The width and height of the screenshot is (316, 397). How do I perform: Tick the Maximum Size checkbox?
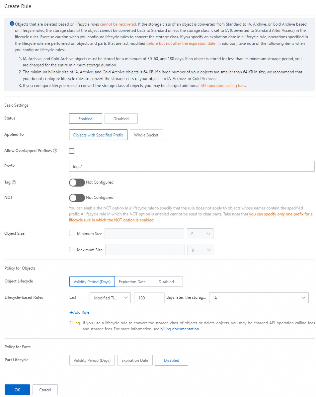[x=72, y=250]
